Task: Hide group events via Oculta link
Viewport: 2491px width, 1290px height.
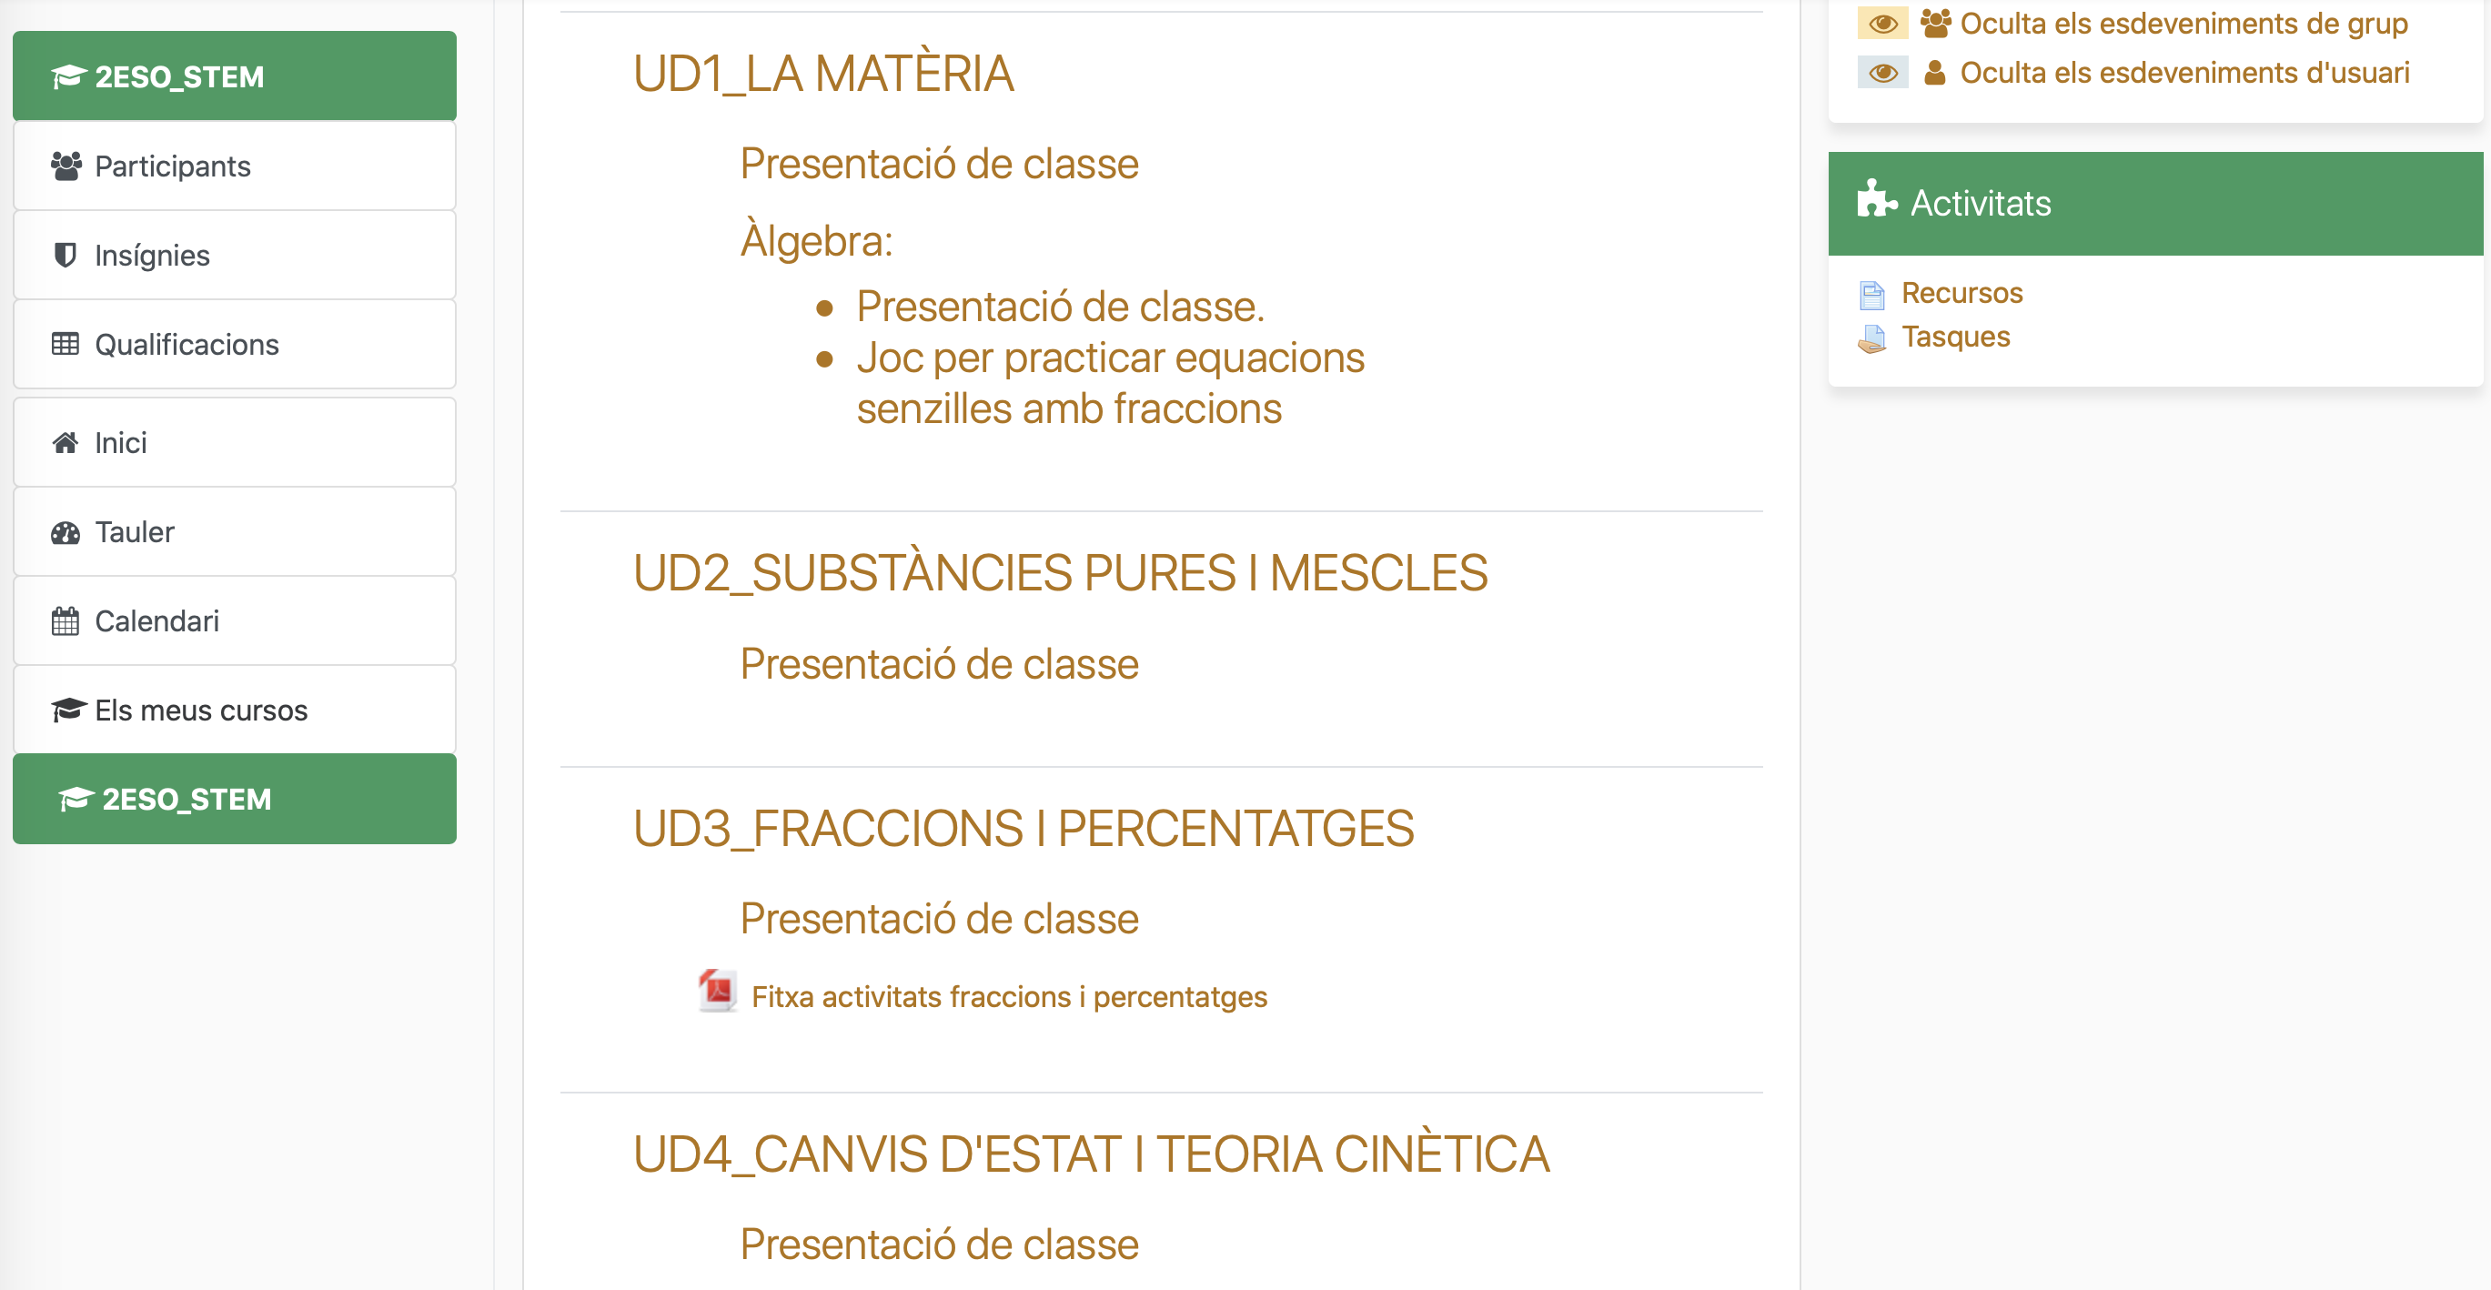Action: click(x=2183, y=24)
